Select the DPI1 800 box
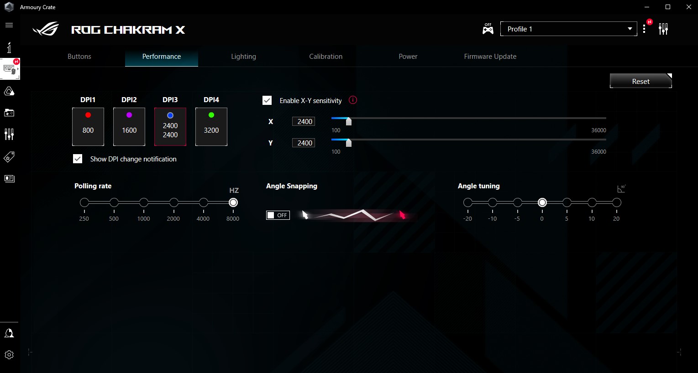The height and width of the screenshot is (373, 698). 88,127
